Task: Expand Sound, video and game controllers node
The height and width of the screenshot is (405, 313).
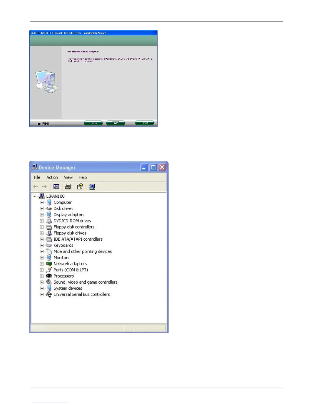Action: 42,282
